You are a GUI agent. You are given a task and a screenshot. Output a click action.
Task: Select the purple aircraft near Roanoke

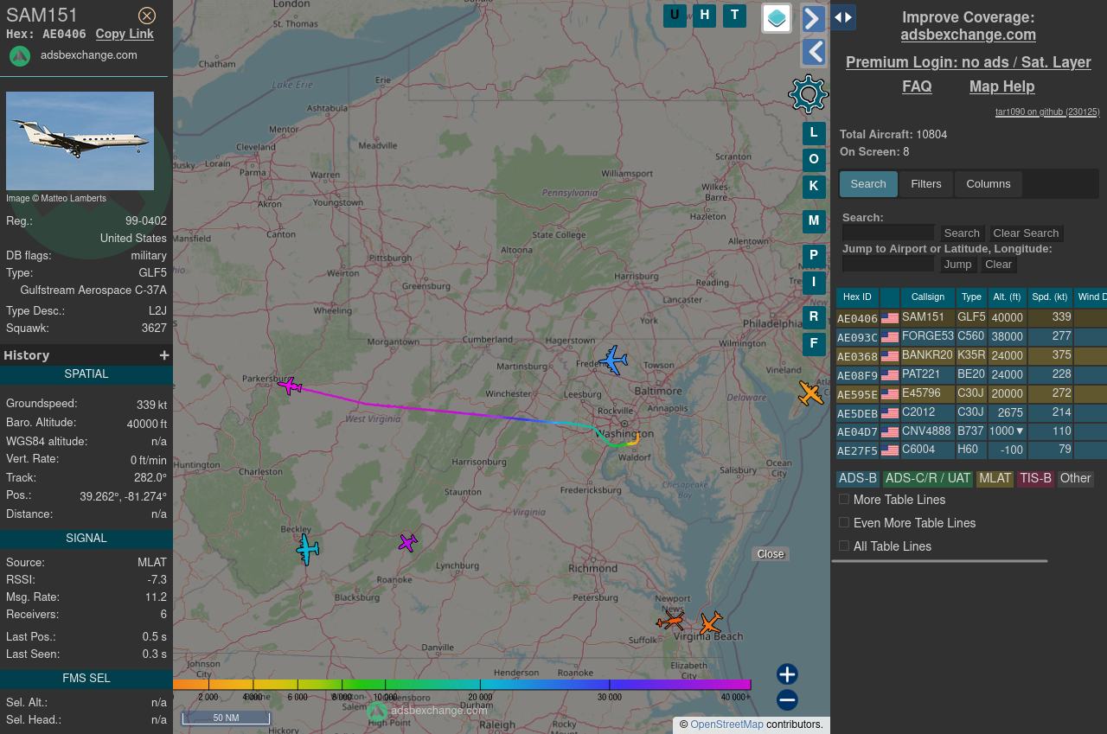407,543
